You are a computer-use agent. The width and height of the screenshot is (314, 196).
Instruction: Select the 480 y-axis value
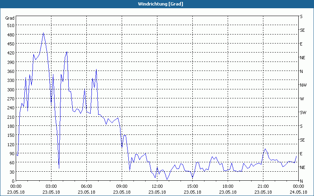pyautogui.click(x=11, y=35)
